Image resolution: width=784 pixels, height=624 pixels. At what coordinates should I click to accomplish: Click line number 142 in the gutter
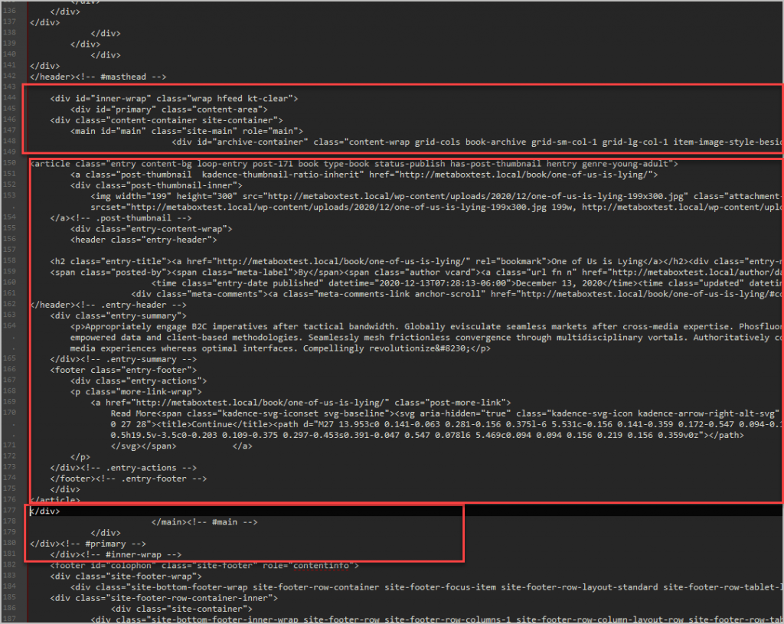point(9,76)
